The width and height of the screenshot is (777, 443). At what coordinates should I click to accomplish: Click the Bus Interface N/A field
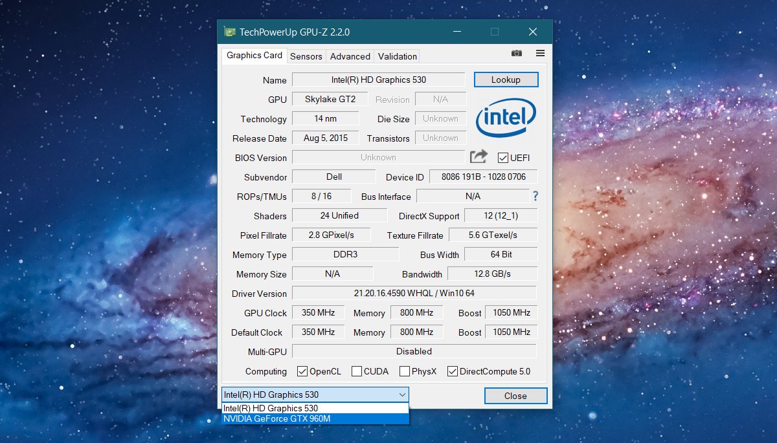pos(473,196)
